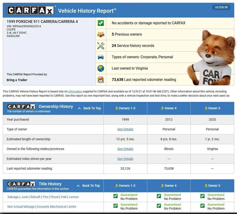
Task: Open the Lemon title link
Action: (74, 197)
